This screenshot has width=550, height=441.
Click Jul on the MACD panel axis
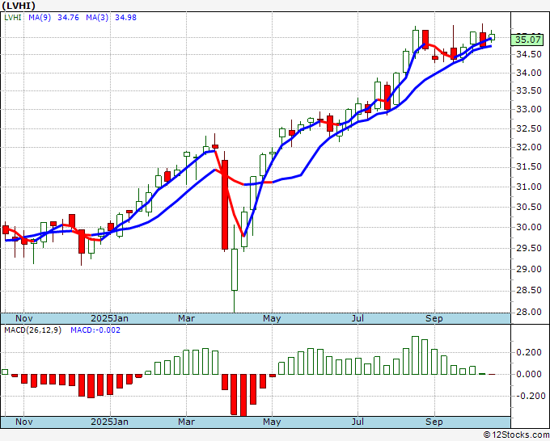357,422
